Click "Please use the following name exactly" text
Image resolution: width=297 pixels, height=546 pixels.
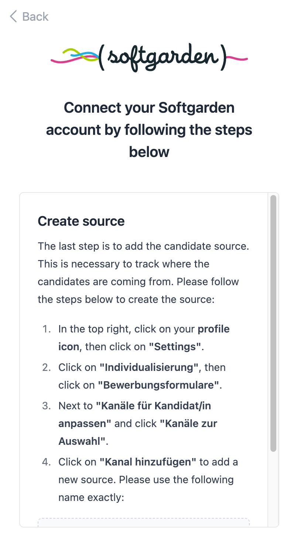pos(146,489)
